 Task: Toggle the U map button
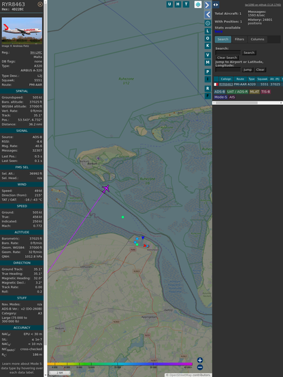[169, 4]
